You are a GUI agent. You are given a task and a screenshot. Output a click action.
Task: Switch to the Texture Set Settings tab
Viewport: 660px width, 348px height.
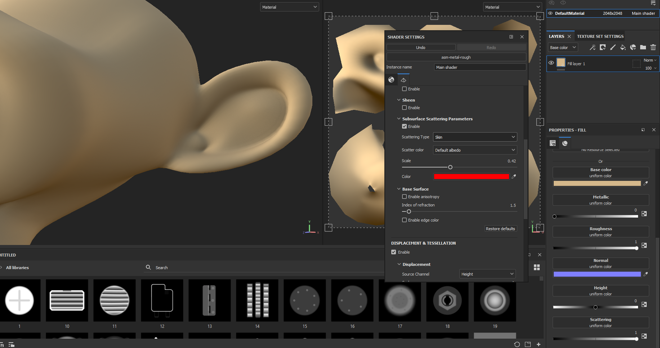tap(600, 36)
